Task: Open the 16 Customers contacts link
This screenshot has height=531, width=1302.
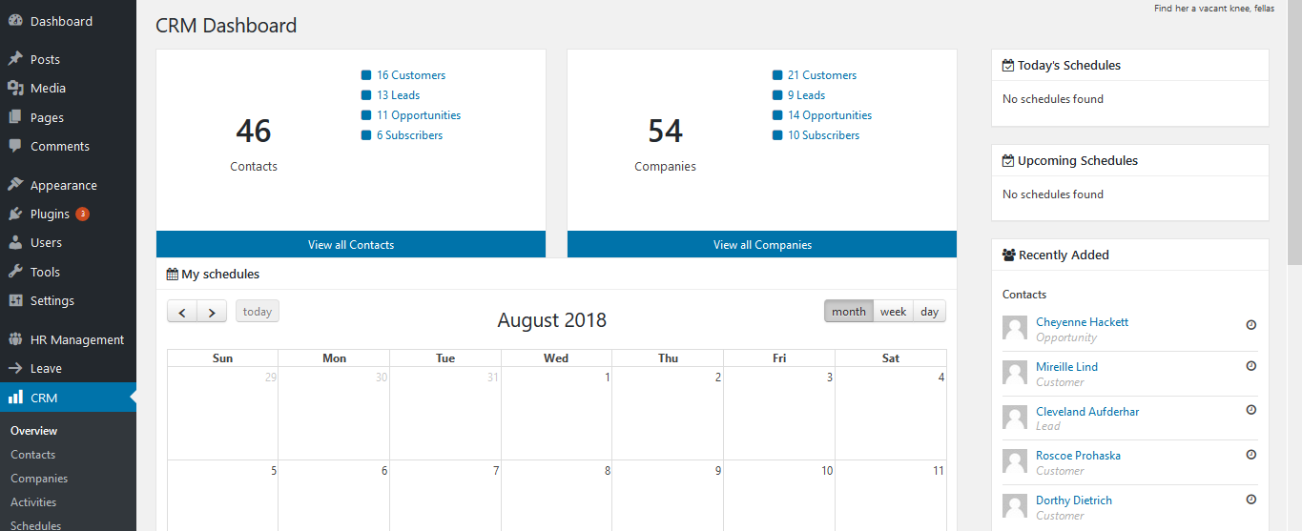Action: pos(411,75)
